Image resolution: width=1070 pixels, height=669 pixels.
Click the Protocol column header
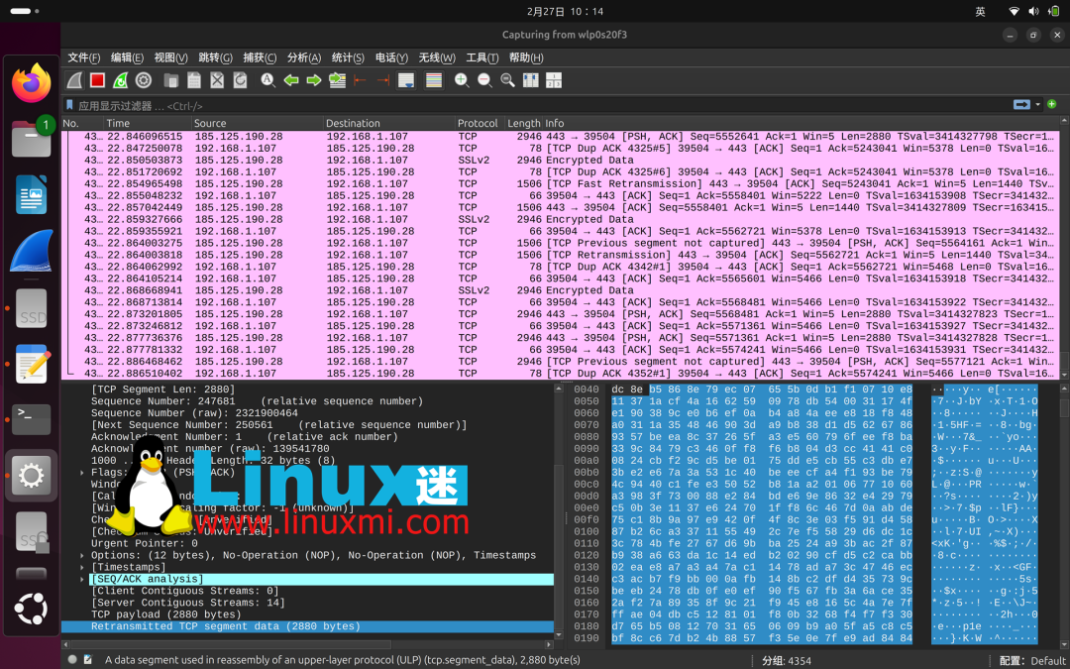pyautogui.click(x=478, y=124)
